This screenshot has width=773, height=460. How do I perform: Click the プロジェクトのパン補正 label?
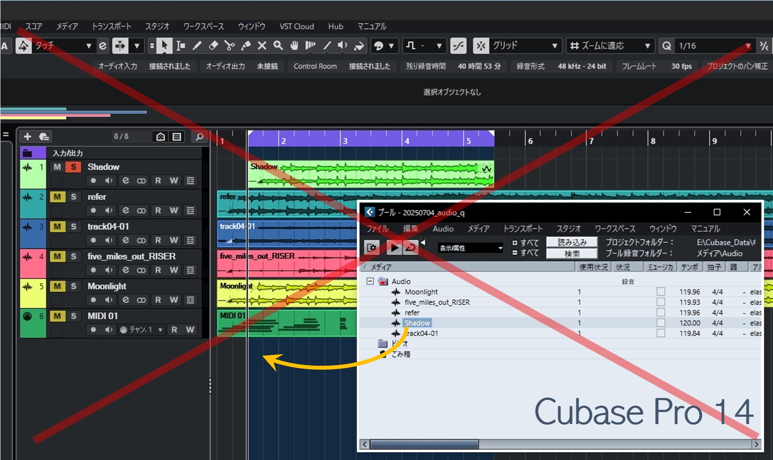coord(737,66)
